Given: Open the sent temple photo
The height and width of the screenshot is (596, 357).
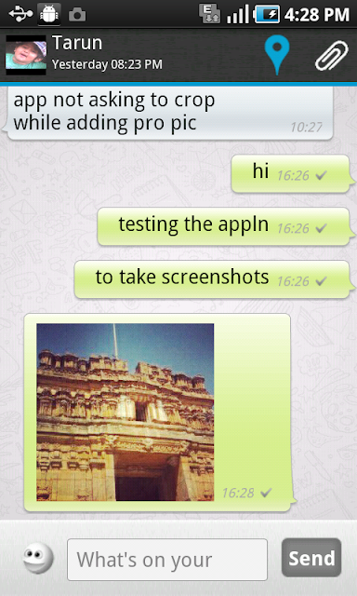Looking at the screenshot, I should [x=126, y=412].
